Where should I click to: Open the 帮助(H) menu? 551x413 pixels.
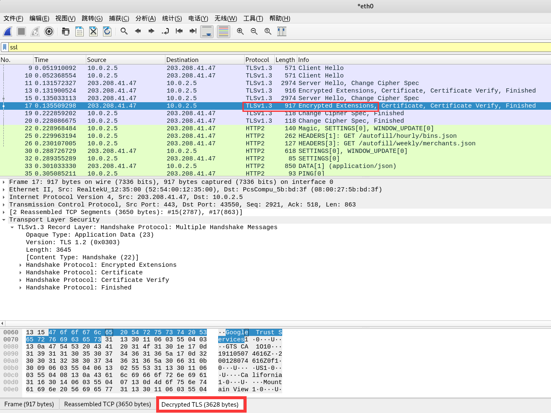(x=280, y=18)
